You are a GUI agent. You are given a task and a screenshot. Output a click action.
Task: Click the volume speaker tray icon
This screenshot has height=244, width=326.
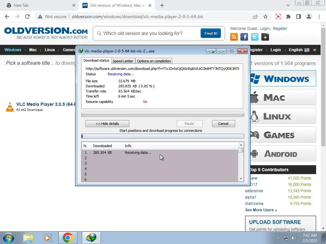tap(294, 238)
